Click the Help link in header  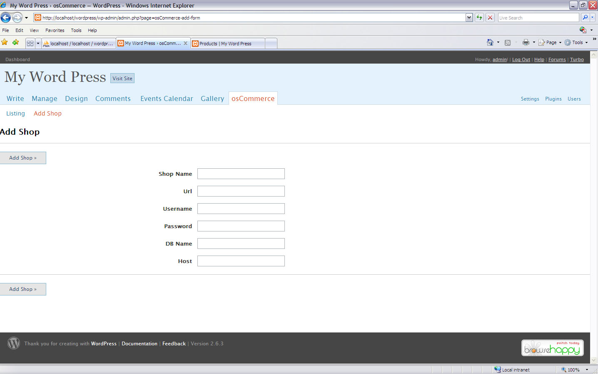[x=539, y=59]
